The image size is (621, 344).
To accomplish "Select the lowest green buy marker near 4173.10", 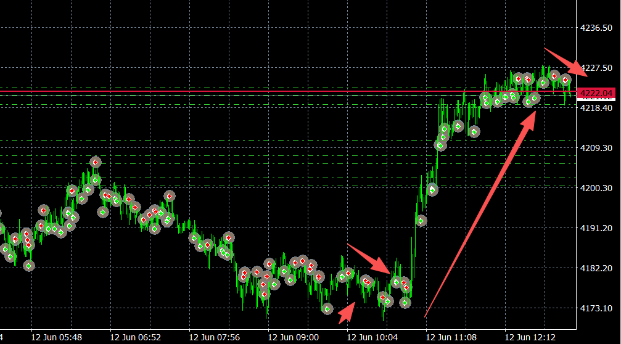I will coord(327,309).
